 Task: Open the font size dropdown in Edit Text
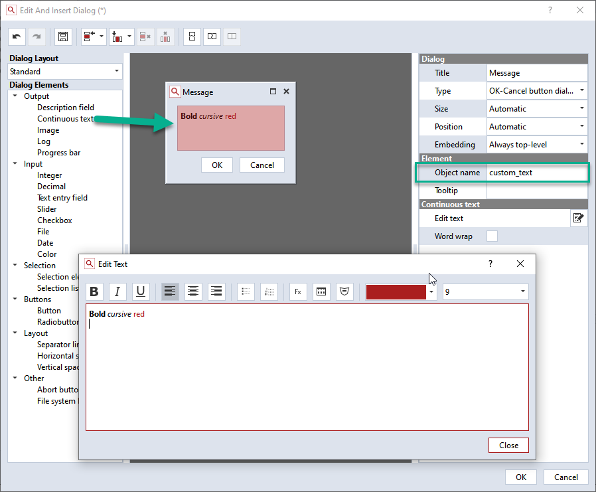[522, 291]
